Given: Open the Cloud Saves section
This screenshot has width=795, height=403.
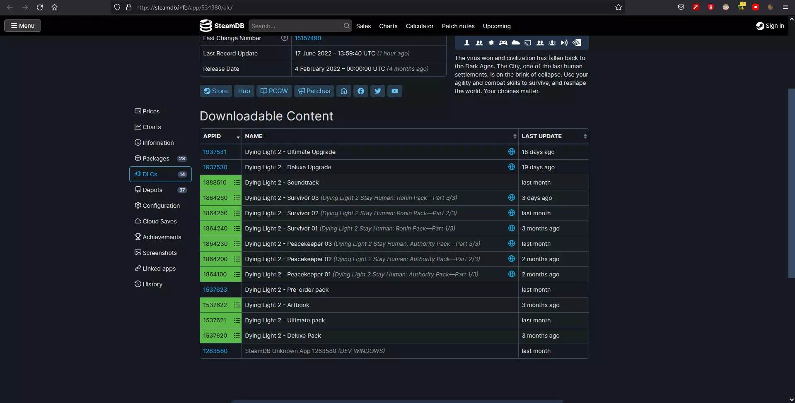Looking at the screenshot, I should coord(155,221).
